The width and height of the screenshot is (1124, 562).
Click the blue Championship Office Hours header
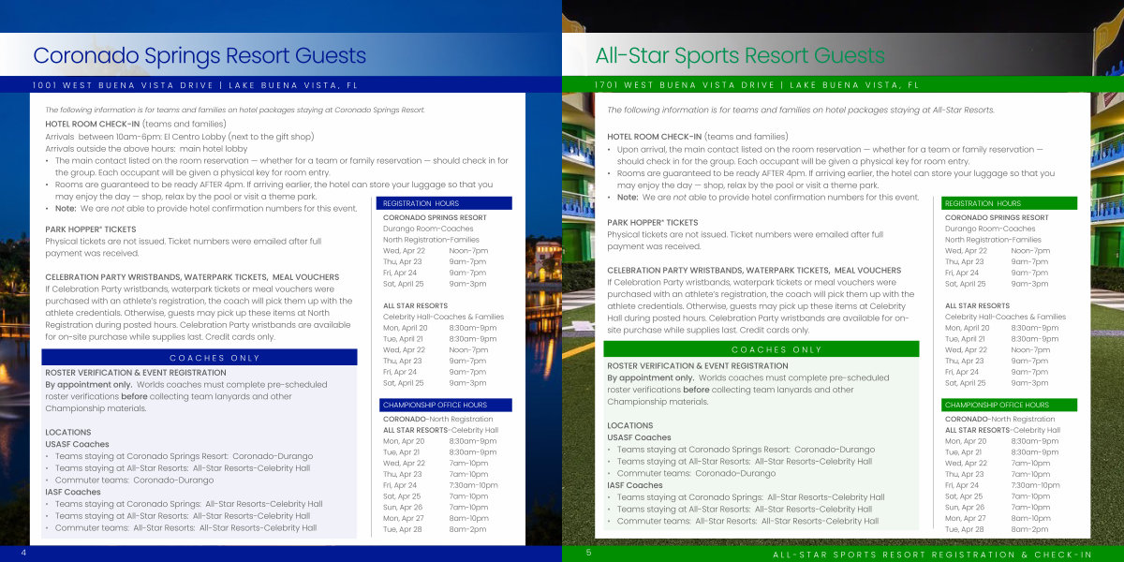point(445,406)
